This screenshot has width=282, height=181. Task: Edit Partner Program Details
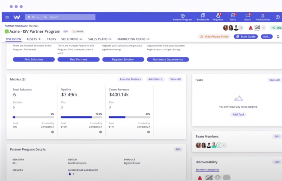click(x=178, y=149)
